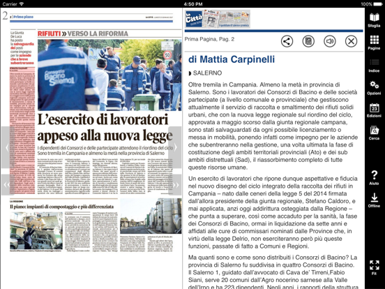This screenshot has width=385, height=289.
Task: Open the Il piano: impianti di compostaggio article
Action: point(61,207)
